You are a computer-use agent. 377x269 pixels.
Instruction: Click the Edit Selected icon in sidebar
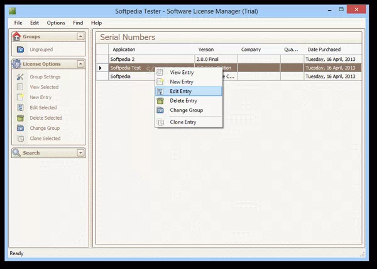point(20,108)
